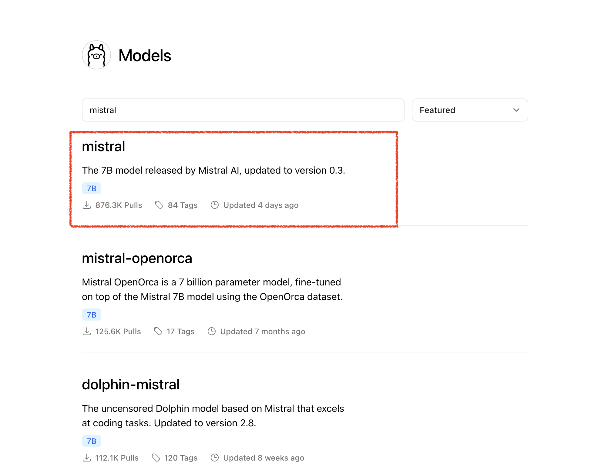Click the download icon beside 112.1K Pulls

coord(87,458)
